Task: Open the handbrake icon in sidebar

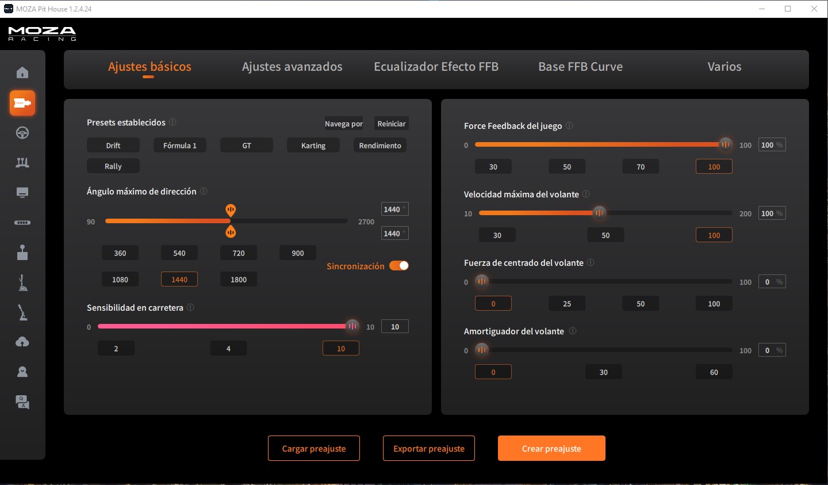Action: click(22, 282)
